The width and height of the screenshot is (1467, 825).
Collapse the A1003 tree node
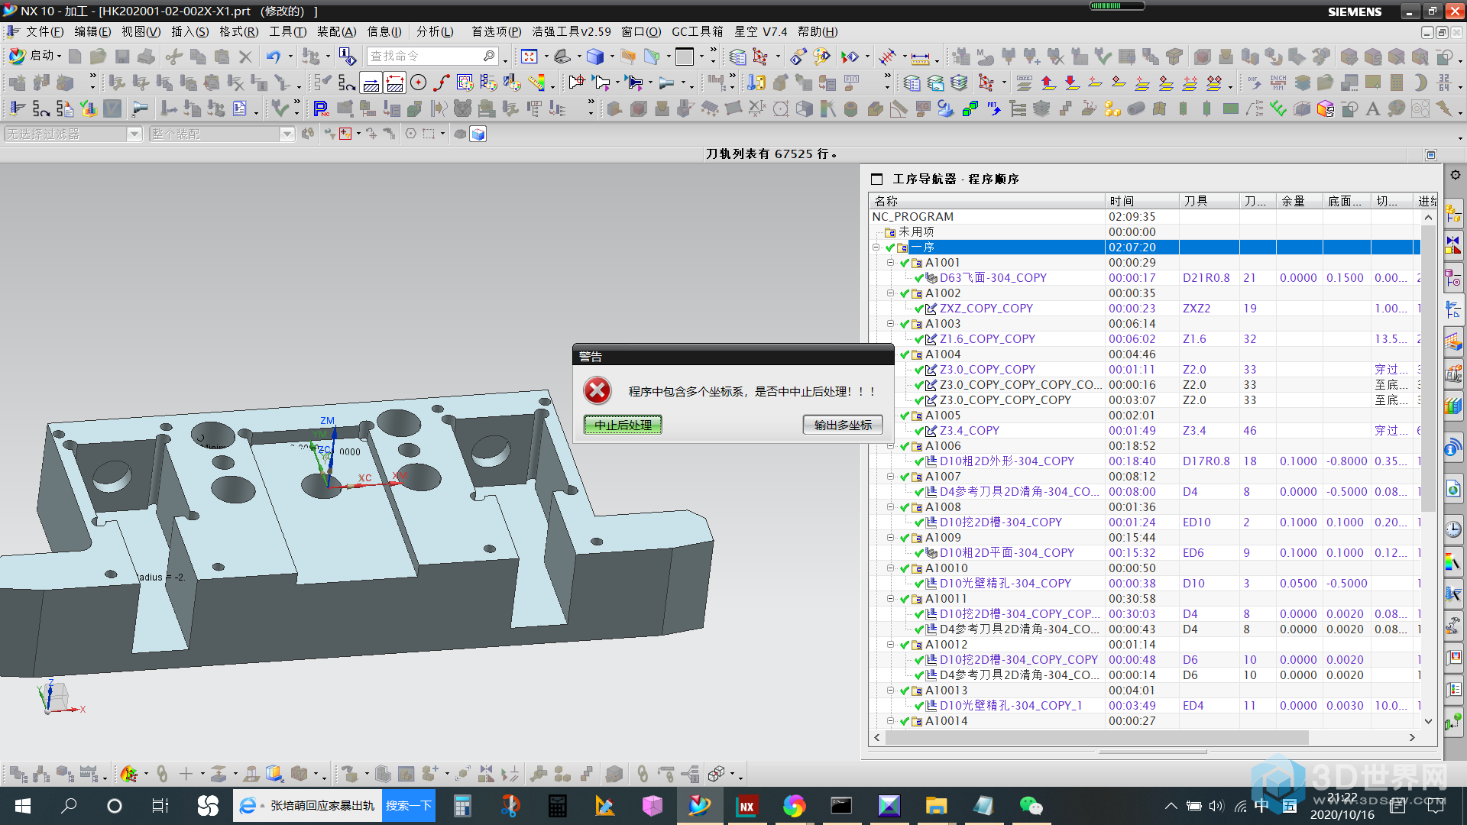891,323
